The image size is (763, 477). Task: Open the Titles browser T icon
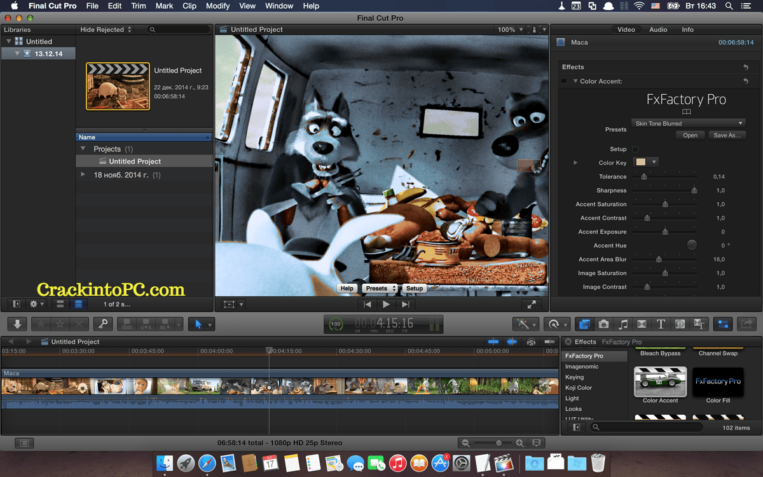[x=661, y=324]
